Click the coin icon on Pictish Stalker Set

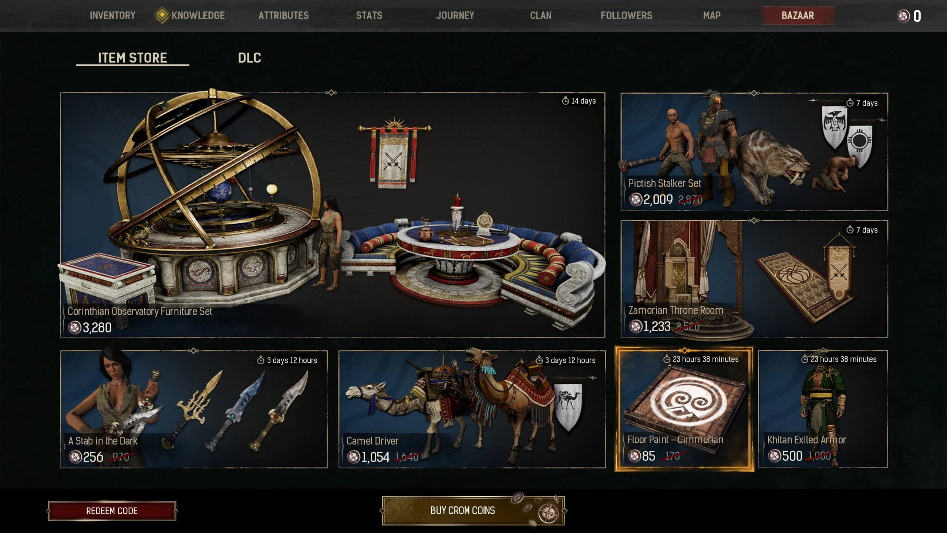coord(636,200)
